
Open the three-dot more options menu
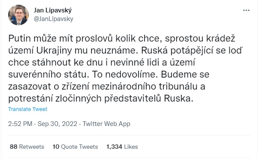coord(246,10)
